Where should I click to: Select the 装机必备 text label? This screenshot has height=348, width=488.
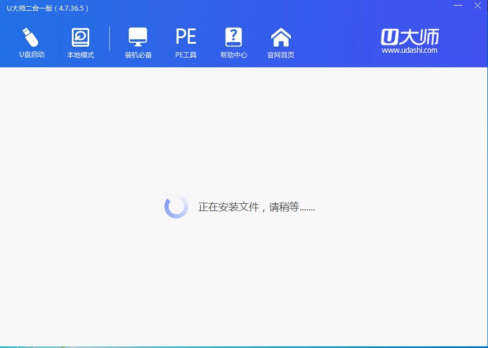coord(138,55)
